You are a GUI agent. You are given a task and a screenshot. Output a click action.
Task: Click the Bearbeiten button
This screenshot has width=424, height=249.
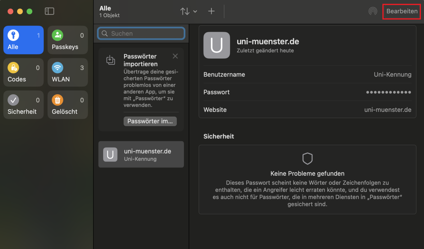pyautogui.click(x=402, y=12)
